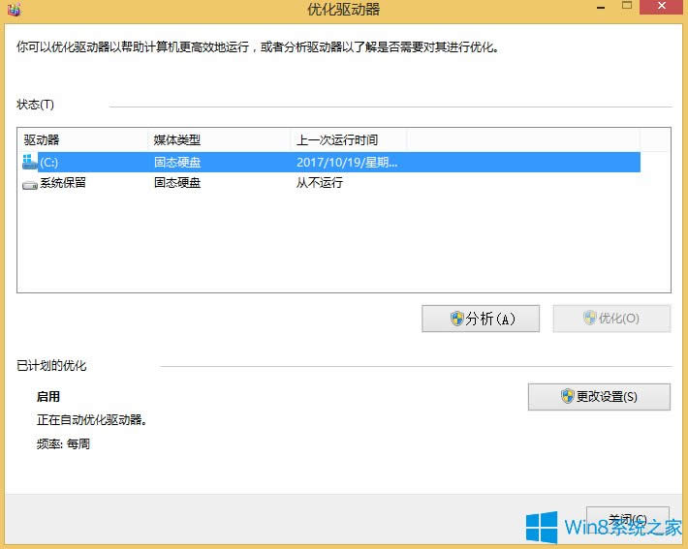Click the 频率: 每周 frequency text
This screenshot has width=688, height=549.
tap(63, 443)
